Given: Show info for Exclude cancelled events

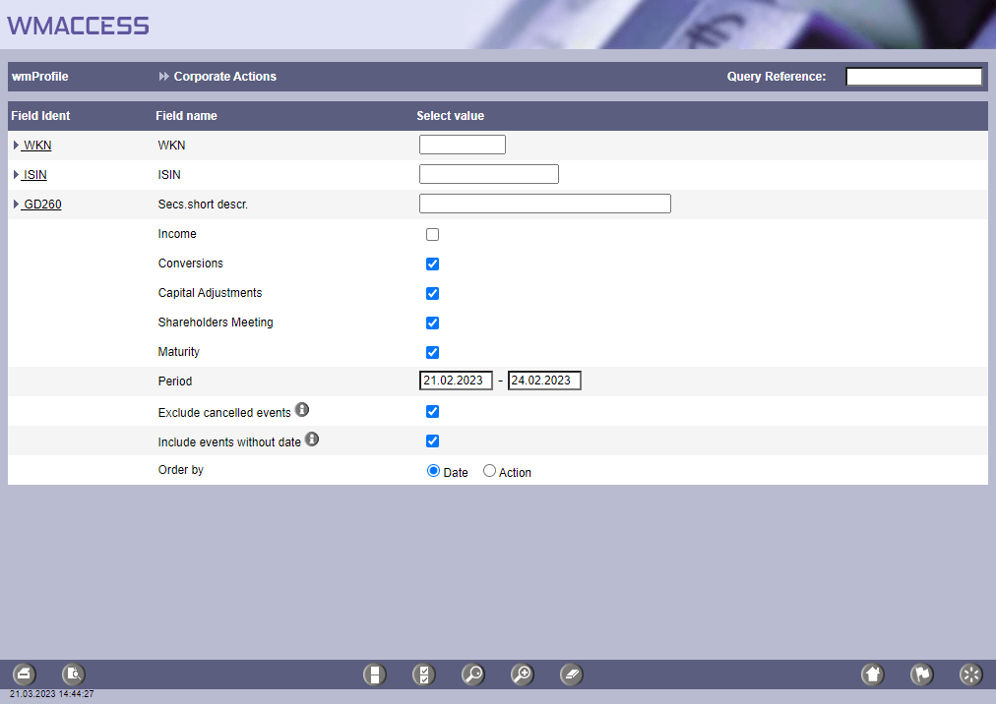Looking at the screenshot, I should coord(303,410).
